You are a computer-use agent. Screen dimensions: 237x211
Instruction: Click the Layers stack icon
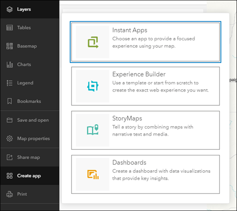[9, 9]
